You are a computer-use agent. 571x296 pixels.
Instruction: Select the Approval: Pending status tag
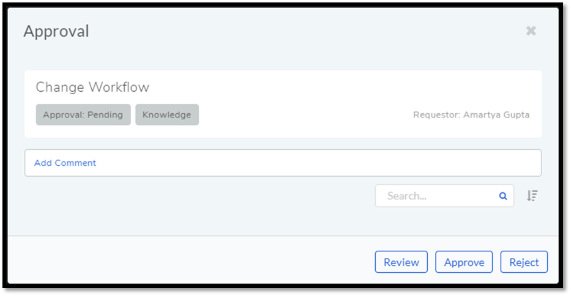pyautogui.click(x=83, y=115)
